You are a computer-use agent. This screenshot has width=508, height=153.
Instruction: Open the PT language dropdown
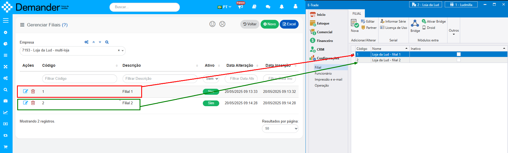(x=224, y=7)
